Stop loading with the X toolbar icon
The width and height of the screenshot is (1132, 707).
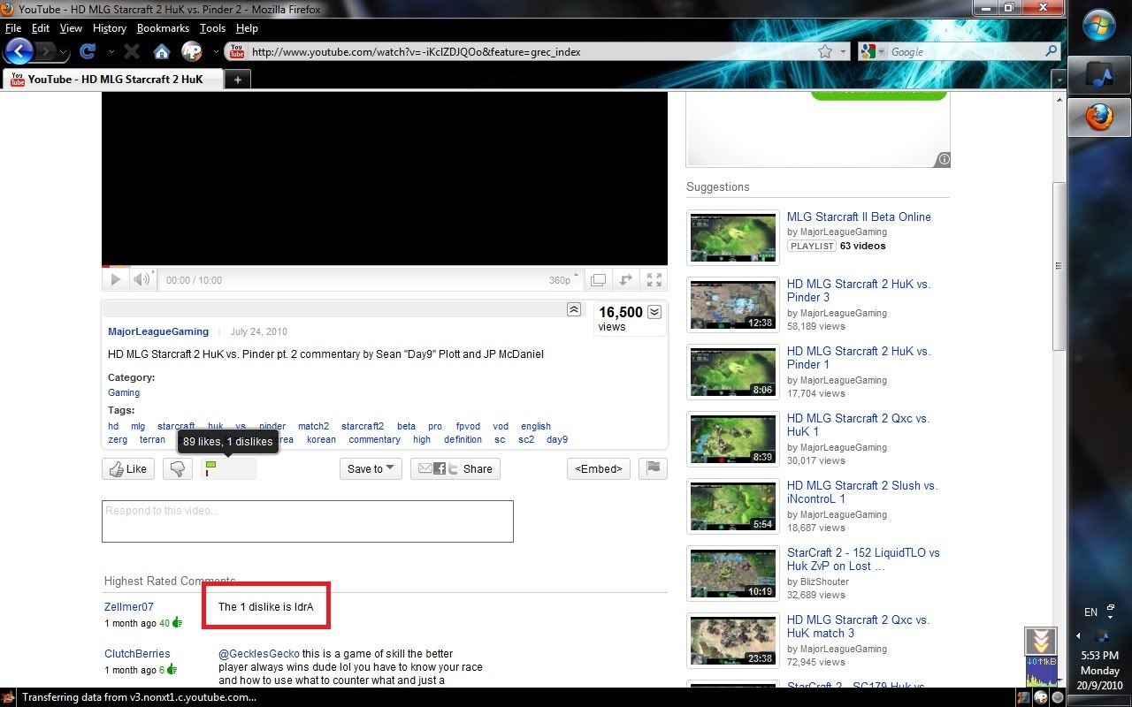pos(132,51)
